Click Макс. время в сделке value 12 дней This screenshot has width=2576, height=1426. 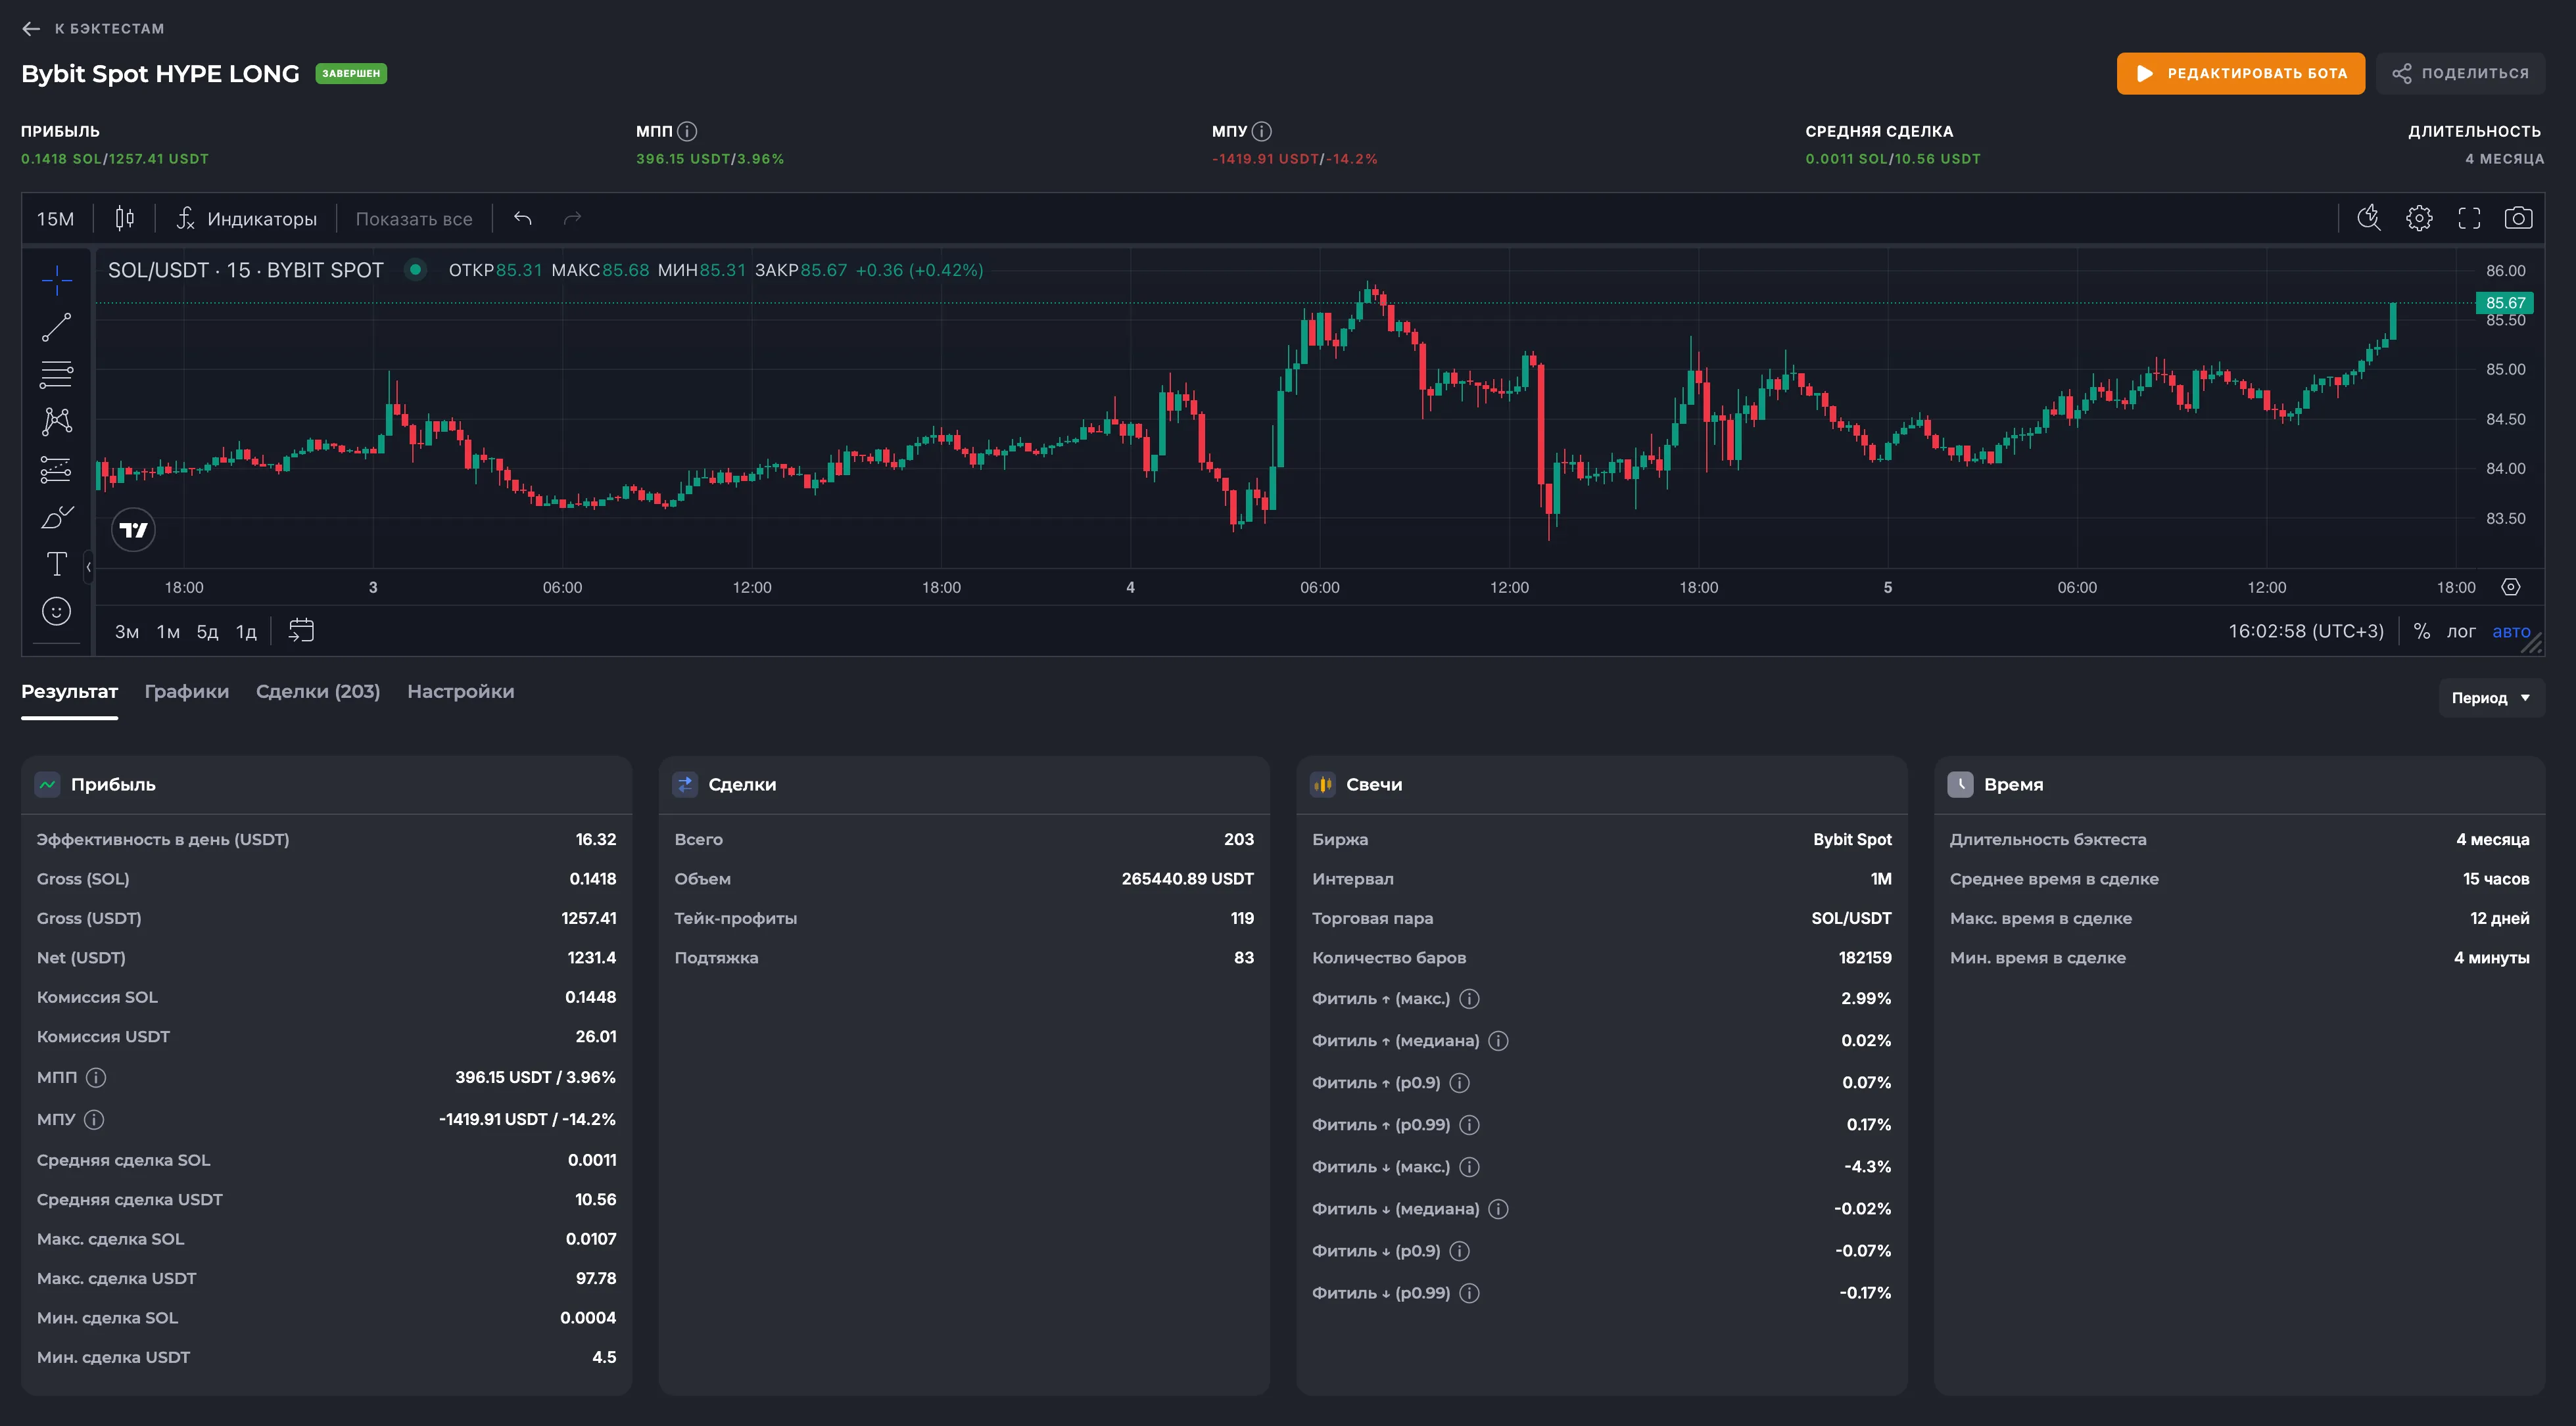point(2499,918)
